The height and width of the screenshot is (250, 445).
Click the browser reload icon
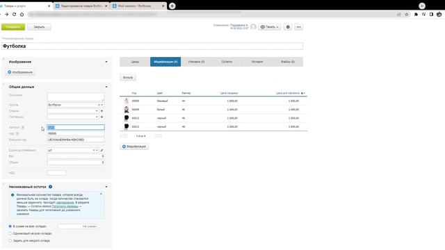coord(14,14)
